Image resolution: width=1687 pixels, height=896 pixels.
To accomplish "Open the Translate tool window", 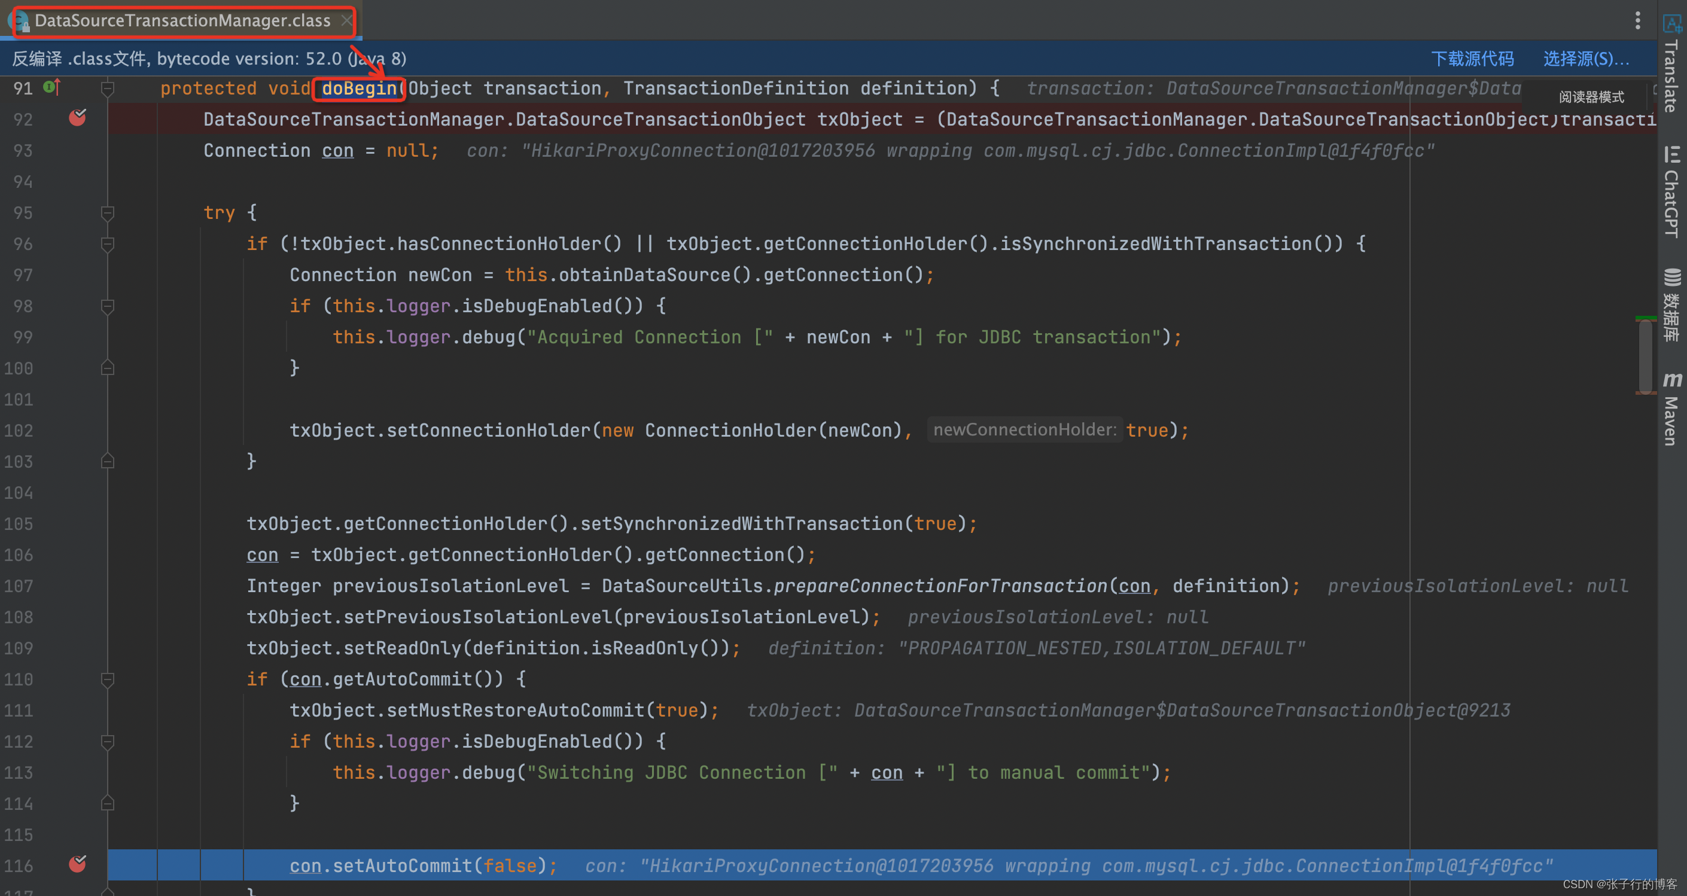I will 1672,63.
